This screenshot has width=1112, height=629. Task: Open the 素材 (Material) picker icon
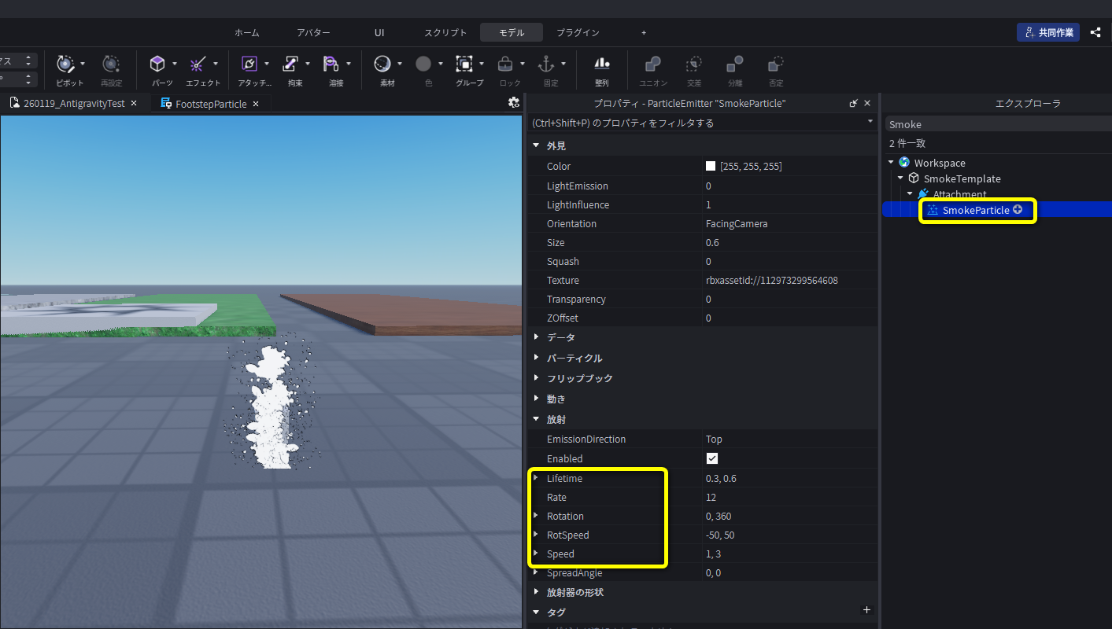pyautogui.click(x=382, y=64)
